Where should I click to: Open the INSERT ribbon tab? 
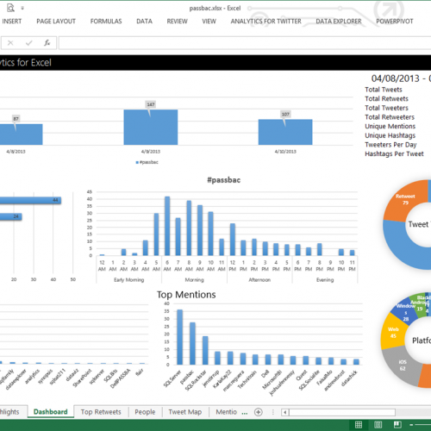click(12, 22)
